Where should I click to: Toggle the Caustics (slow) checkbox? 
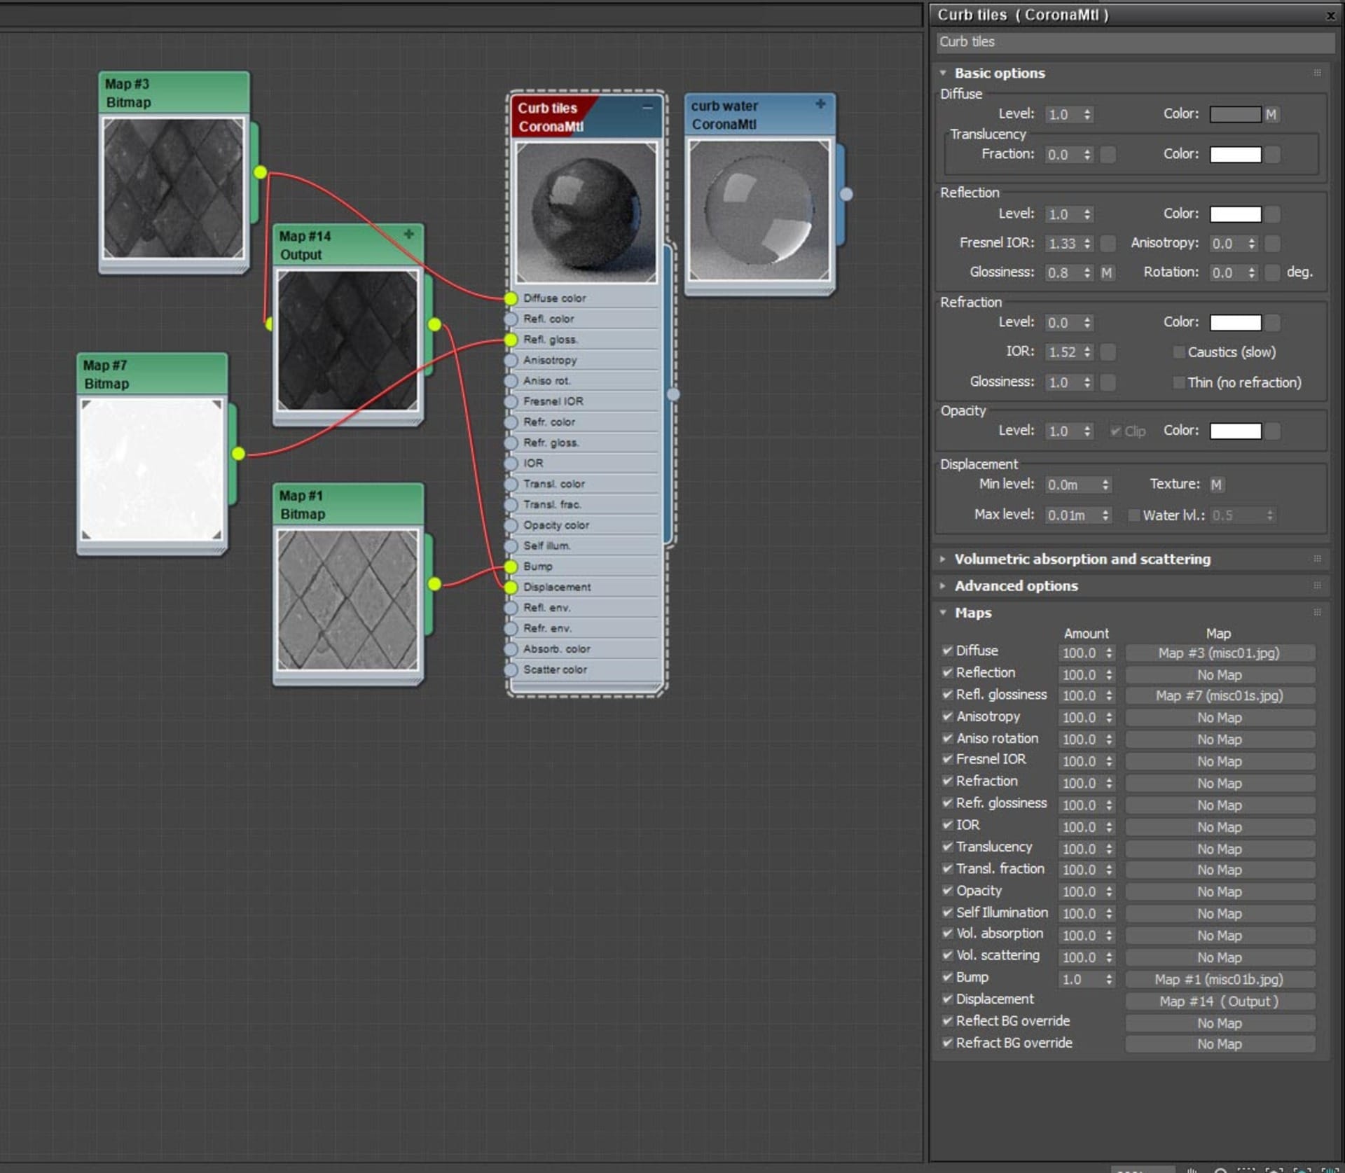(x=1179, y=352)
